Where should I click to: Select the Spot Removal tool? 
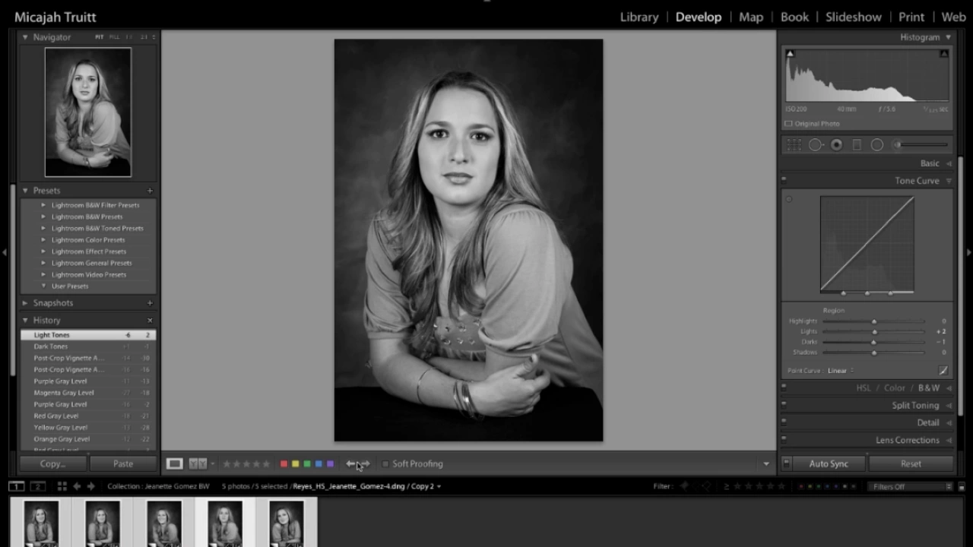pos(816,145)
